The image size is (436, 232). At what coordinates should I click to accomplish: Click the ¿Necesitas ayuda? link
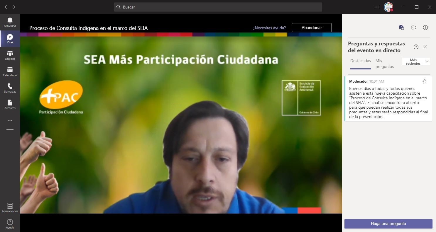coord(269,28)
